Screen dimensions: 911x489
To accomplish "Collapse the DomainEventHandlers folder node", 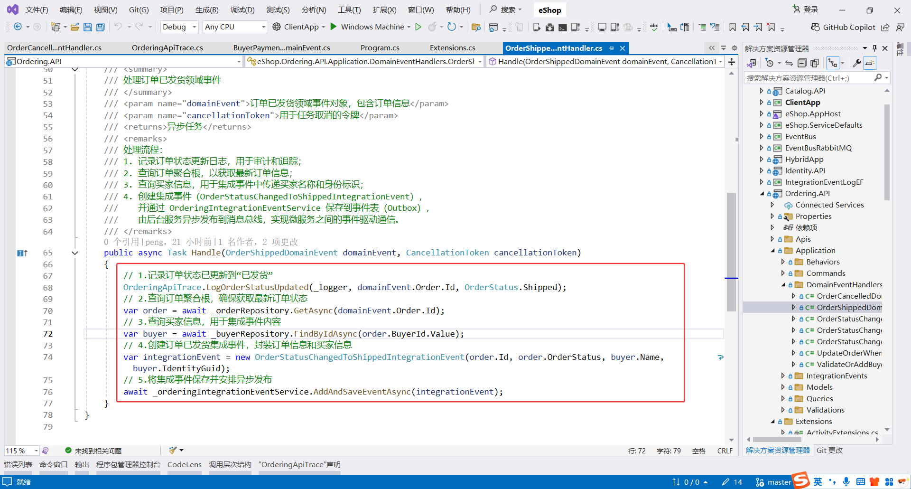I will (x=783, y=285).
